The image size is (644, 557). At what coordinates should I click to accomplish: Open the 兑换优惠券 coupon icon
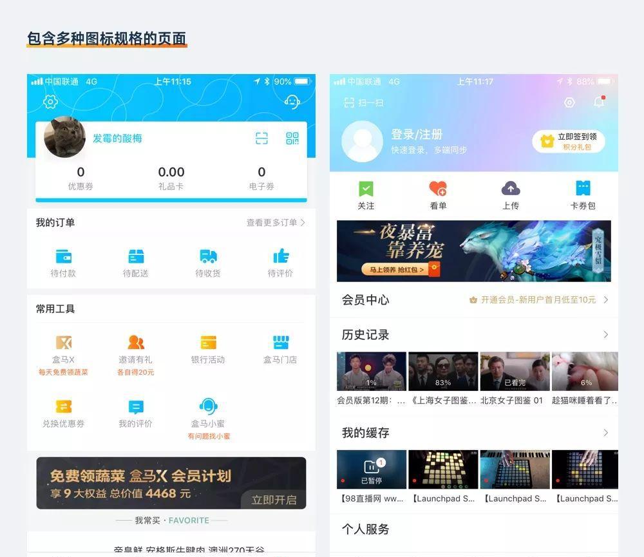(x=64, y=406)
